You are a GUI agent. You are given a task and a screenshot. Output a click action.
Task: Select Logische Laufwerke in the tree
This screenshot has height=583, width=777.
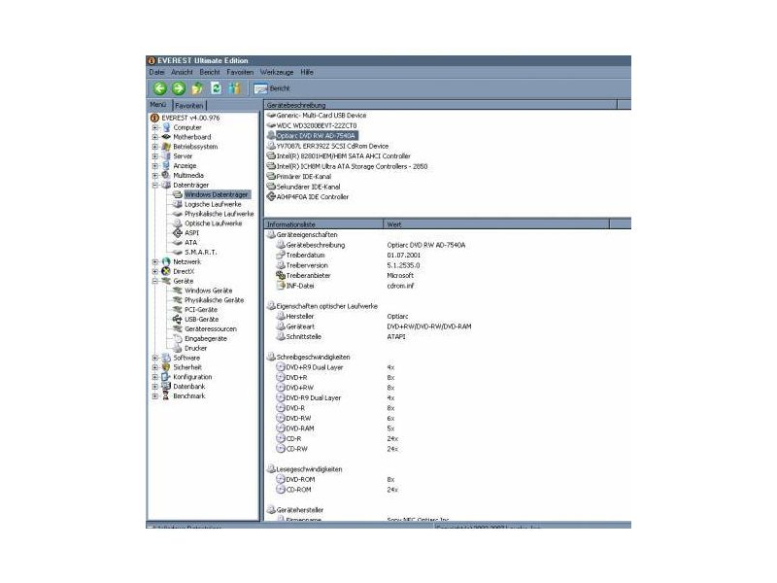pyautogui.click(x=213, y=204)
